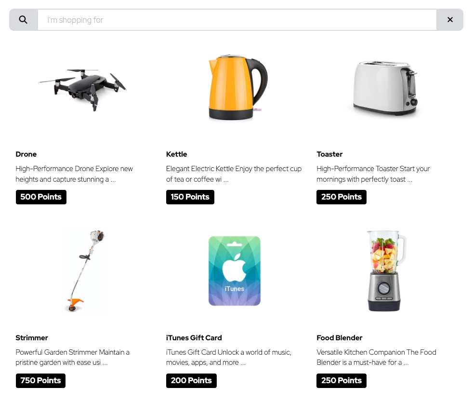Focus the "I'm shopping for" search field
473x401 pixels.
[237, 20]
